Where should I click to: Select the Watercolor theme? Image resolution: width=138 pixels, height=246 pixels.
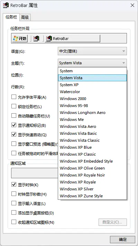[x=92, y=92]
